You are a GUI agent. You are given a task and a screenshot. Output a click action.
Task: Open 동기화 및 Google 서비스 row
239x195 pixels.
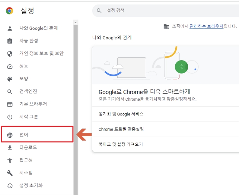pyautogui.click(x=165, y=114)
